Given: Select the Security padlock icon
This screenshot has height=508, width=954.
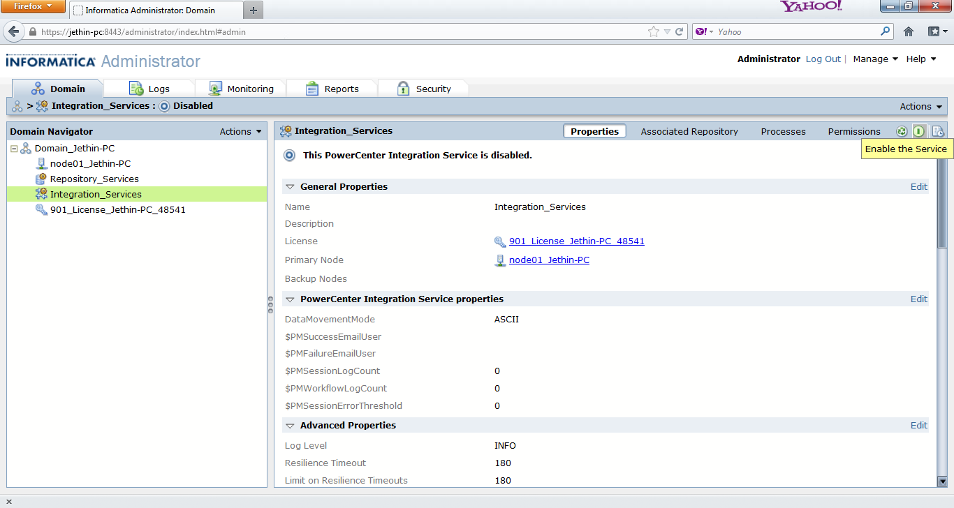Looking at the screenshot, I should pos(403,88).
